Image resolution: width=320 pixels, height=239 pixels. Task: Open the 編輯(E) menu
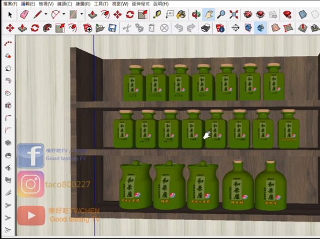point(28,4)
